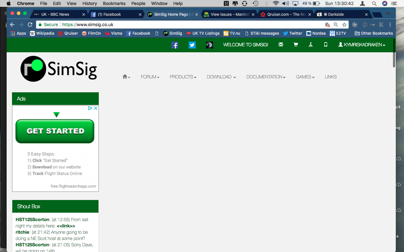Expand the FORUM dropdown menu
This screenshot has width=404, height=252.
(150, 77)
